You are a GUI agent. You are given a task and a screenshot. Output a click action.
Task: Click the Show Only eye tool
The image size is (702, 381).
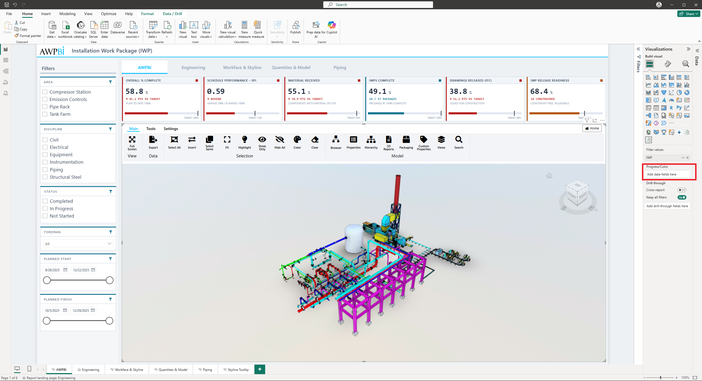point(262,143)
